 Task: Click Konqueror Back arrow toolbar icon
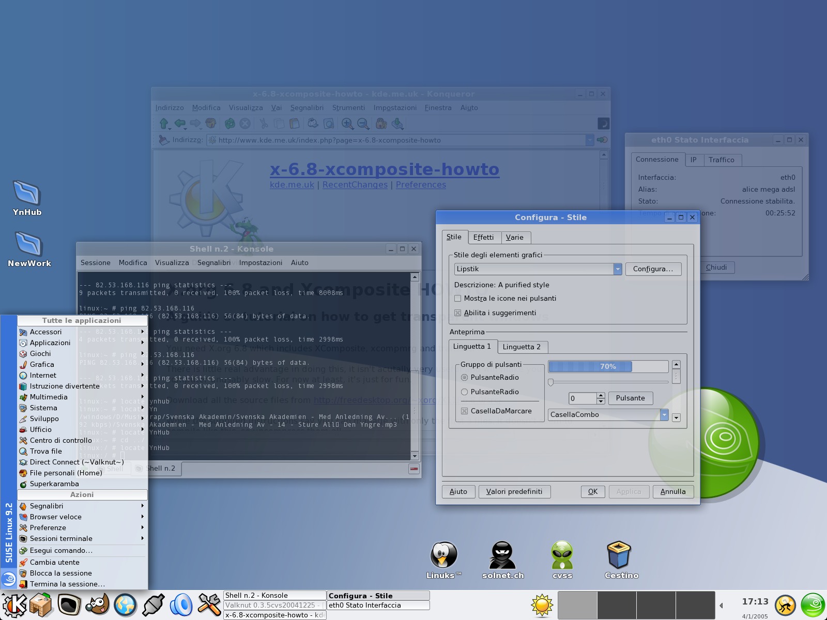(179, 123)
